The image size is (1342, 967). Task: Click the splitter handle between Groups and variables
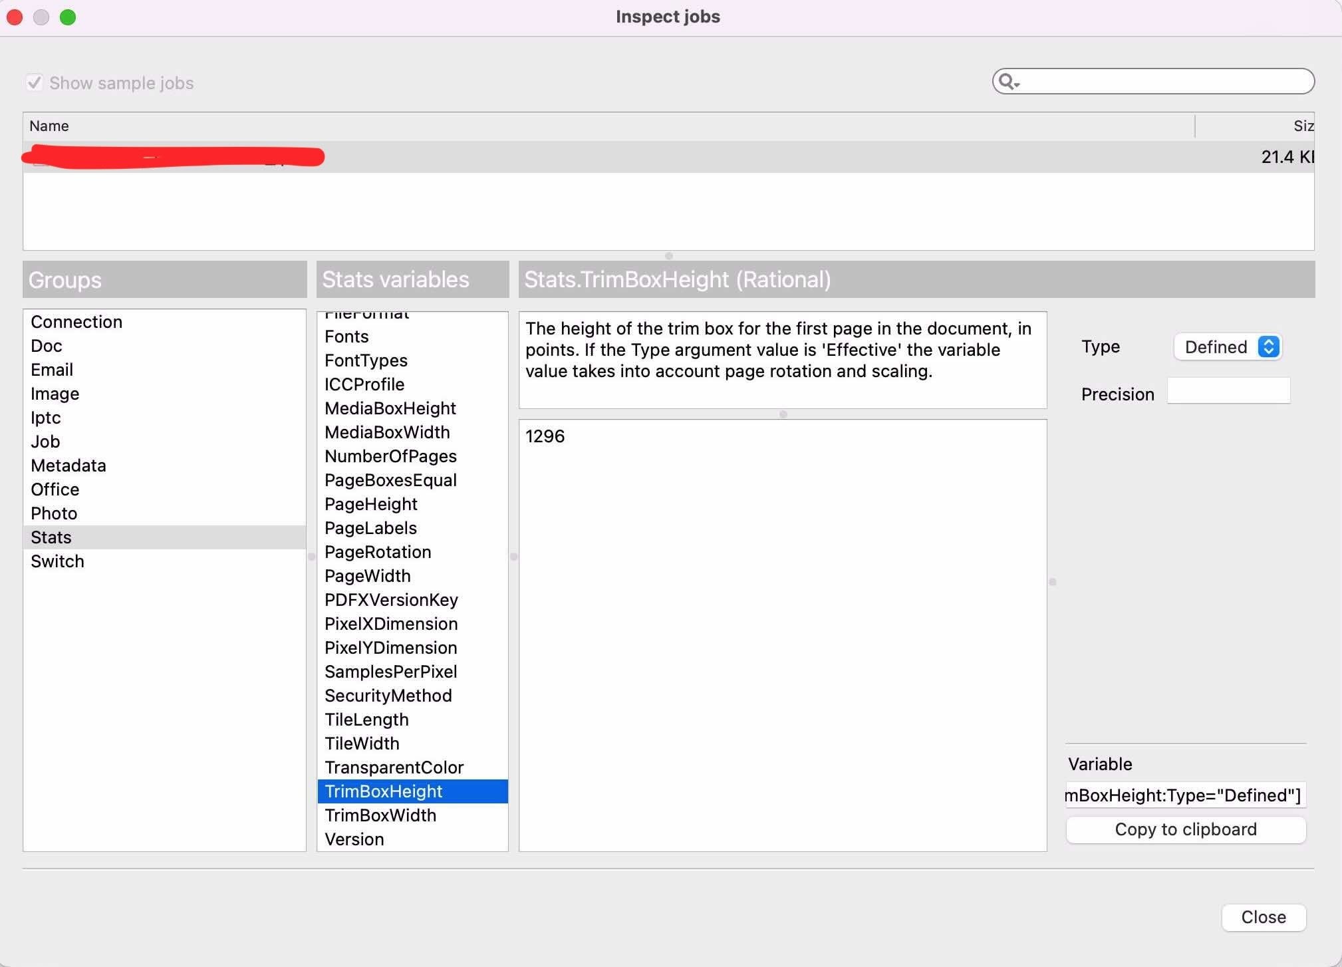[x=311, y=557]
